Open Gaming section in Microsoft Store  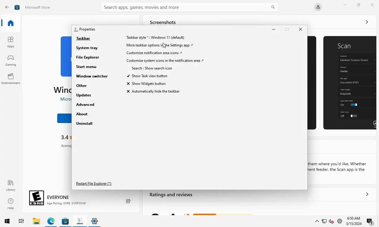tap(11, 60)
